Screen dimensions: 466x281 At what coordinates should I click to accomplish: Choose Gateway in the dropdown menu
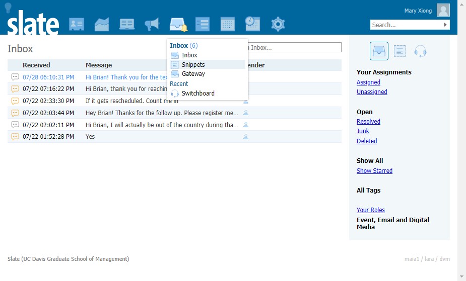tap(208, 74)
